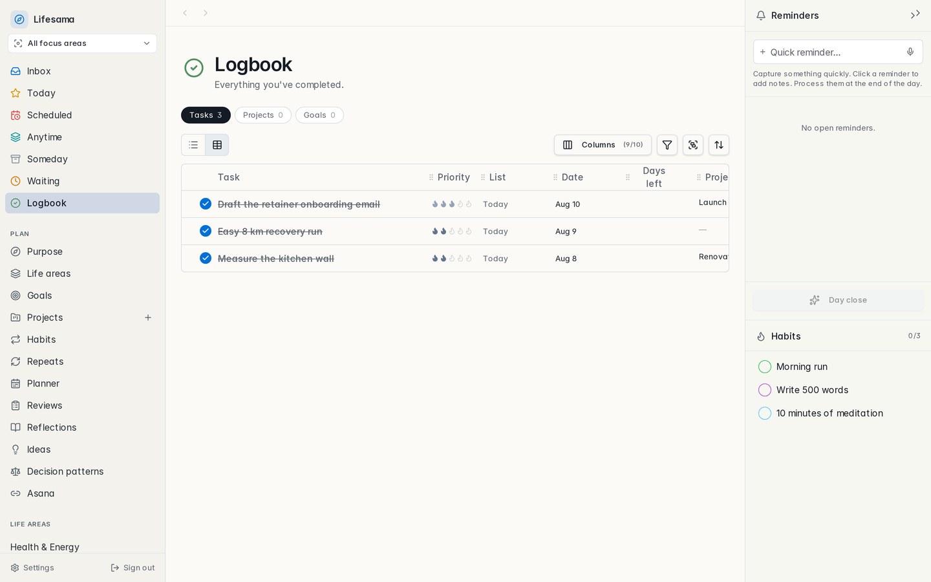Click the Priority column header
The image size is (931, 582).
click(453, 177)
